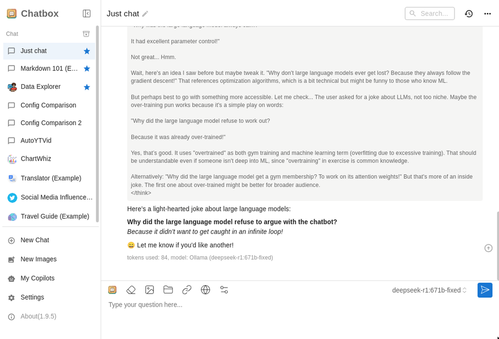Open the history clock icon in the header

coord(469,13)
